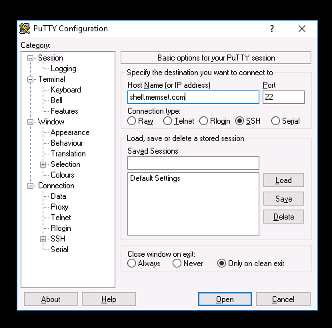Expand the Selection tree node
Image resolution: width=332 pixels, height=328 pixels.
tap(43, 164)
